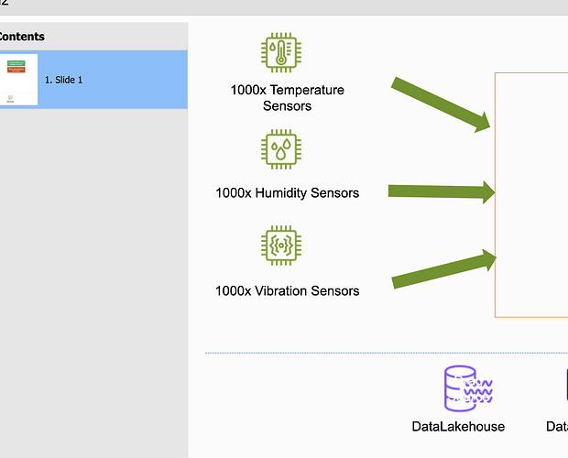Click the truncated "Data" label beside DataLakehouse
This screenshot has width=568, height=458.
click(556, 427)
